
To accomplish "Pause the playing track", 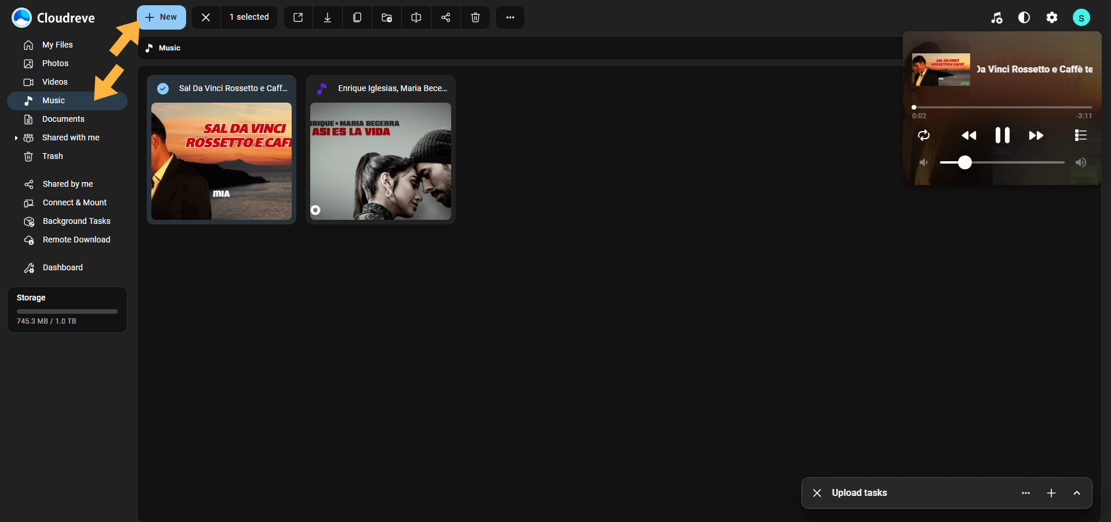I will (1003, 135).
